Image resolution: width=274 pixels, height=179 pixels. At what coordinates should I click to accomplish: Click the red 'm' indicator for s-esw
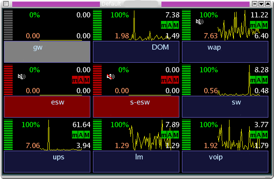164,80
